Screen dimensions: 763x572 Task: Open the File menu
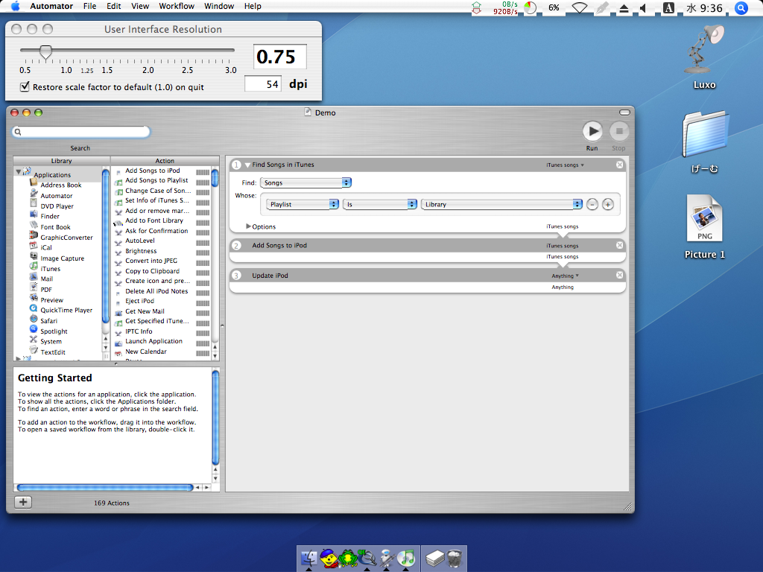click(89, 6)
